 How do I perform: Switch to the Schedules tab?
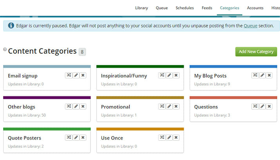point(184,8)
